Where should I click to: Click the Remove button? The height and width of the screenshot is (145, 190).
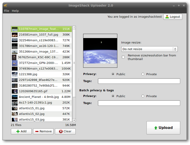click(43, 131)
